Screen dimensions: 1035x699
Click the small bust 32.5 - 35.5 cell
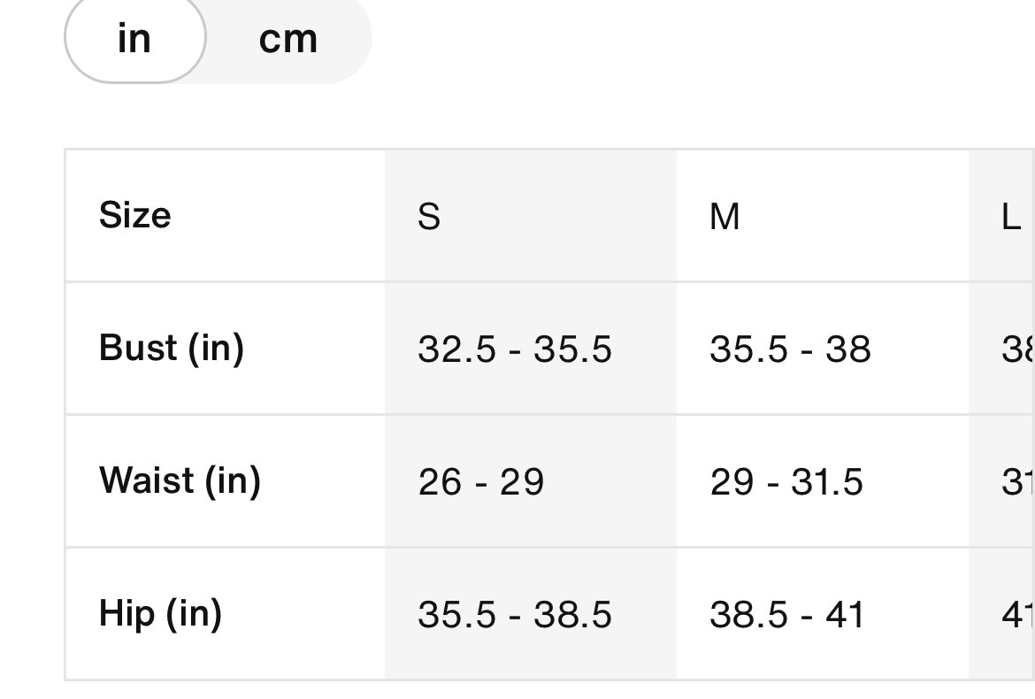(515, 349)
